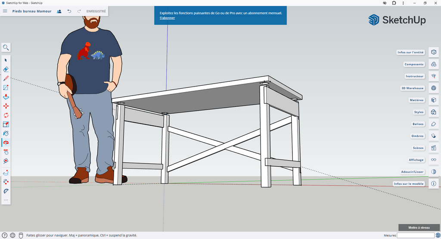Undo the last action
Viewport: 441px width, 239px height.
pyautogui.click(x=69, y=11)
